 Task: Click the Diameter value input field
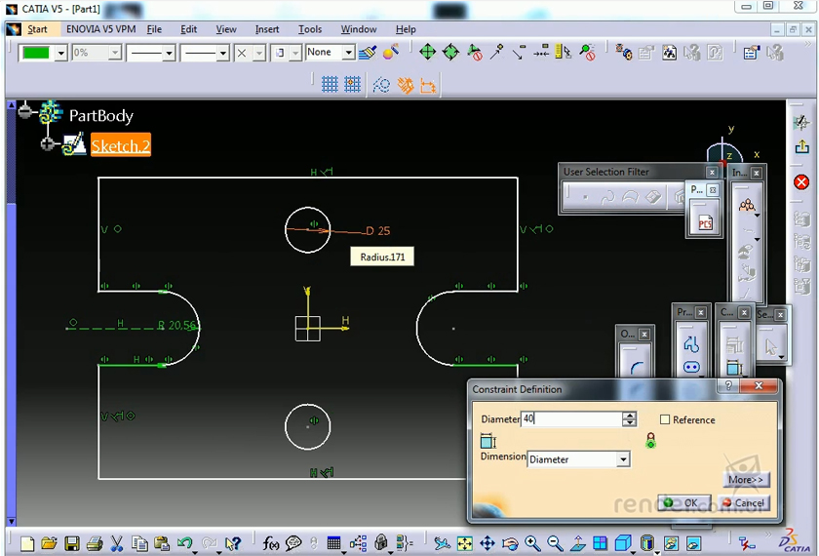[x=570, y=418]
